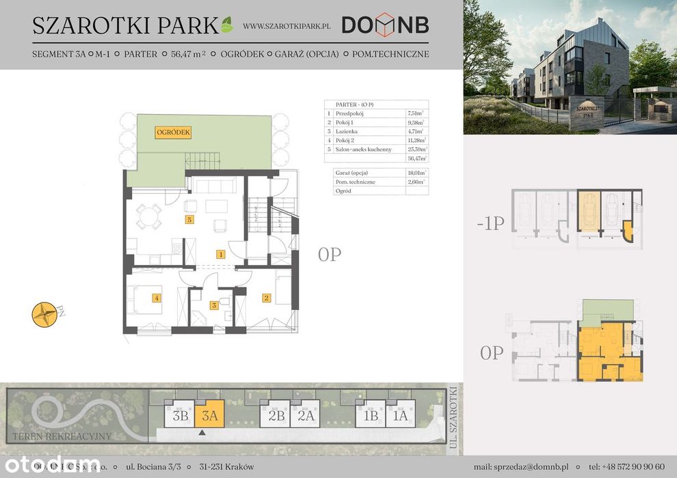Click the entrance arrow below segment 3A
Viewport: 677px width, 478px height.
click(x=202, y=432)
